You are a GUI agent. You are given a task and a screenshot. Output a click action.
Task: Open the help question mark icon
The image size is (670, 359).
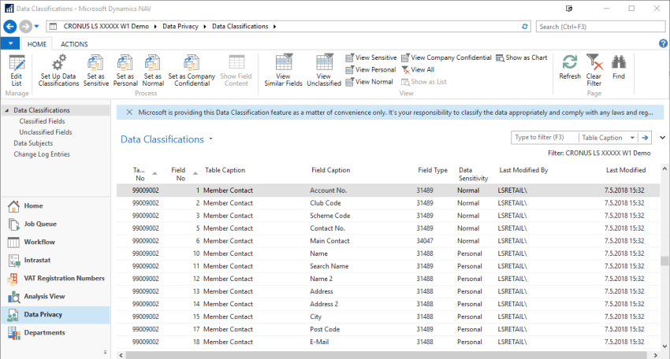(x=663, y=43)
